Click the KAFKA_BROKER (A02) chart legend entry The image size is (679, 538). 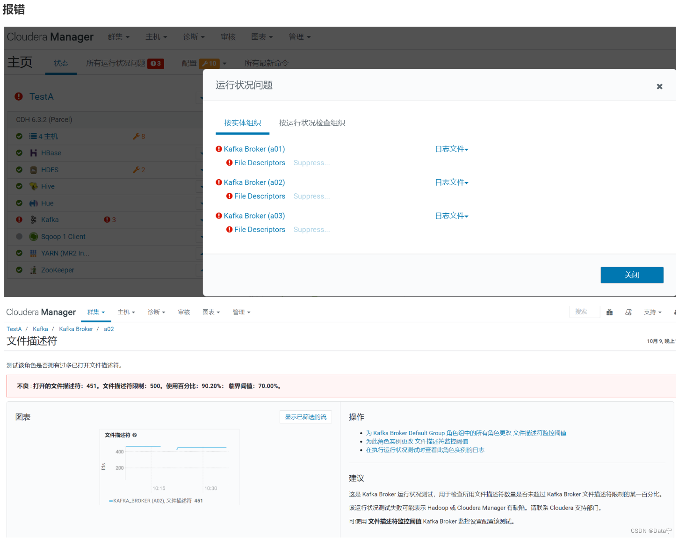[156, 501]
